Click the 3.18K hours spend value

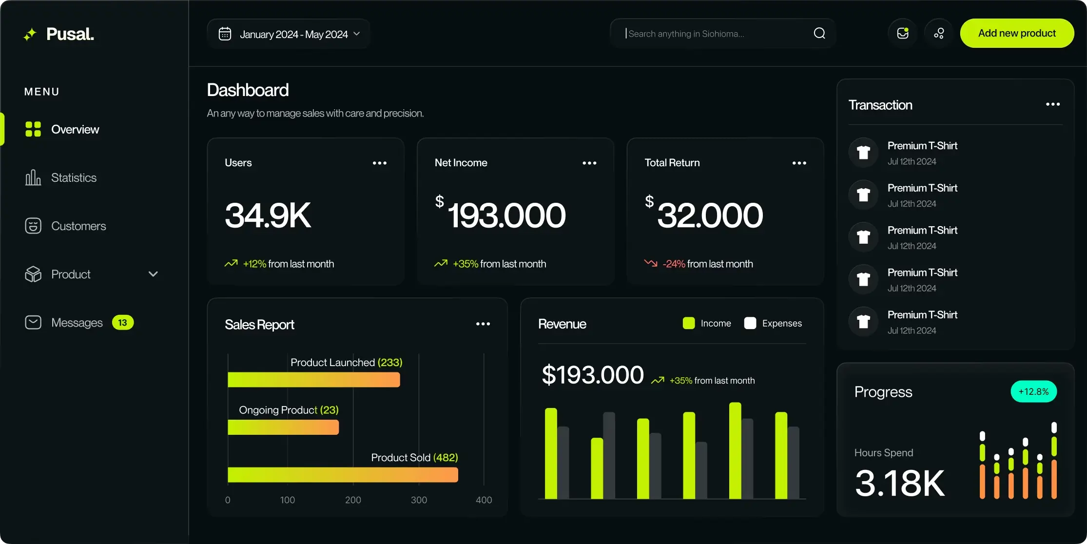pyautogui.click(x=900, y=483)
